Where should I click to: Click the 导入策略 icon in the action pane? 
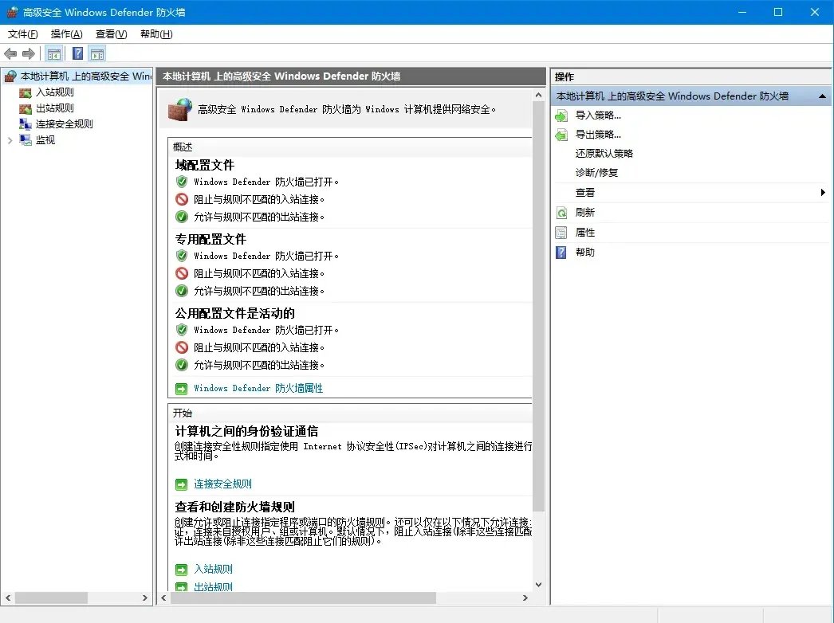click(x=561, y=116)
